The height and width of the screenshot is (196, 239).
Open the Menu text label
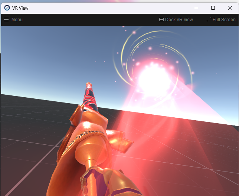17,20
